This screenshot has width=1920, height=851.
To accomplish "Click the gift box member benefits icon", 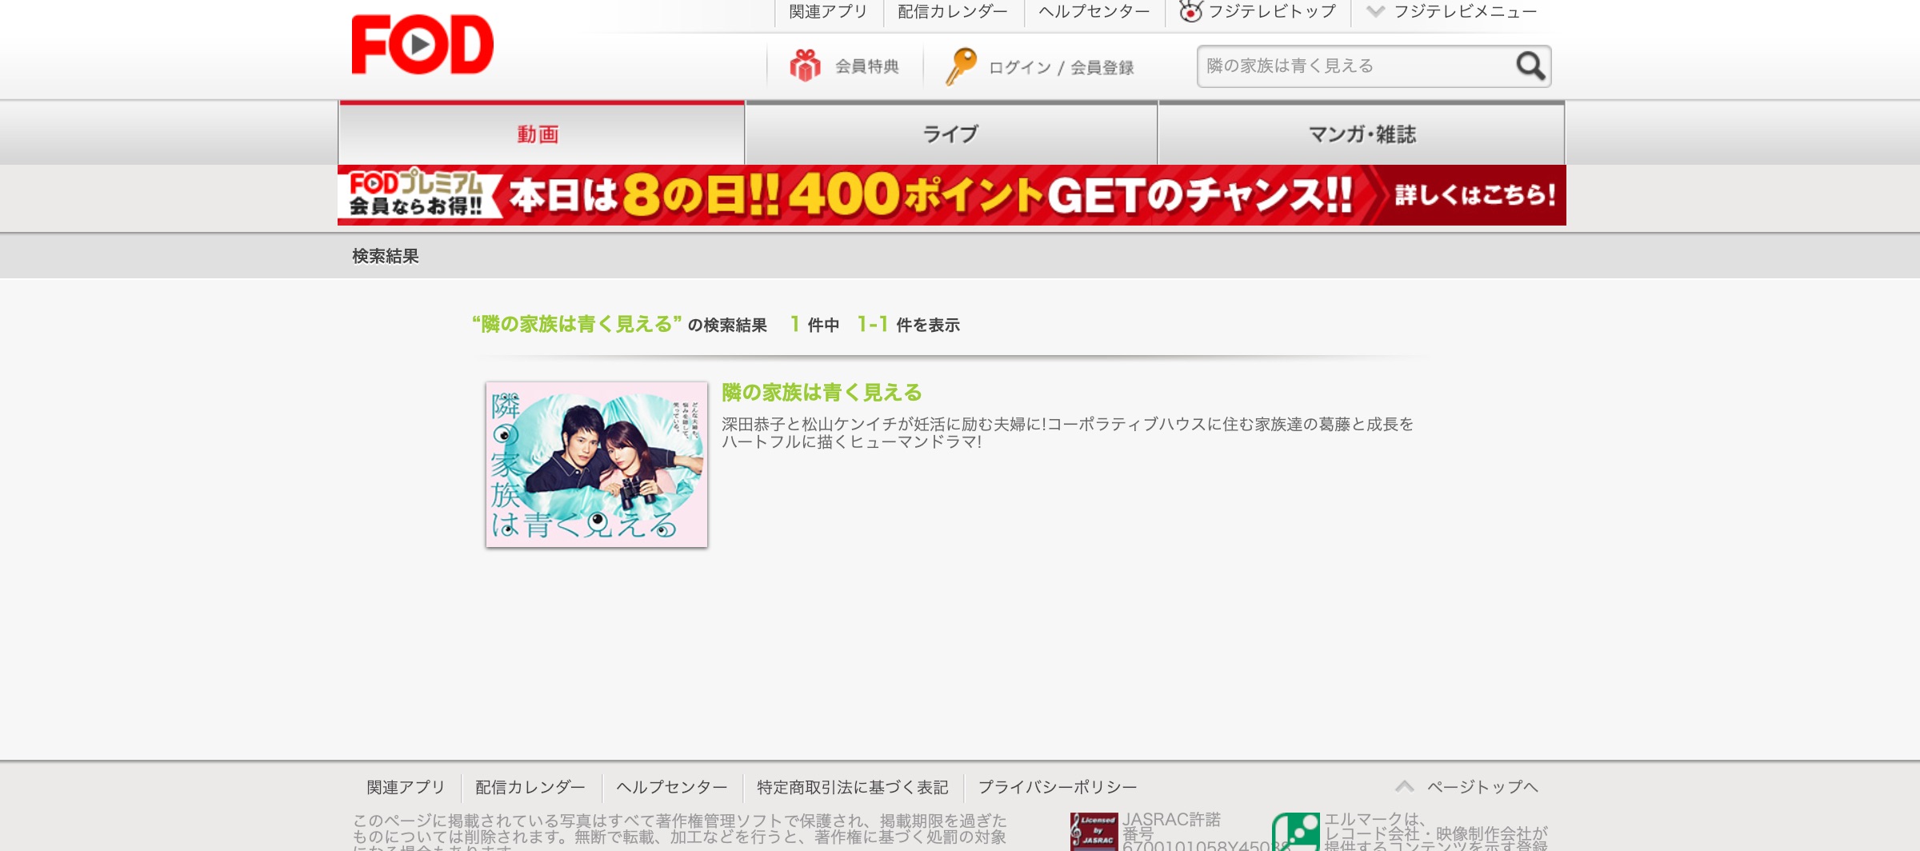I will coord(805,66).
